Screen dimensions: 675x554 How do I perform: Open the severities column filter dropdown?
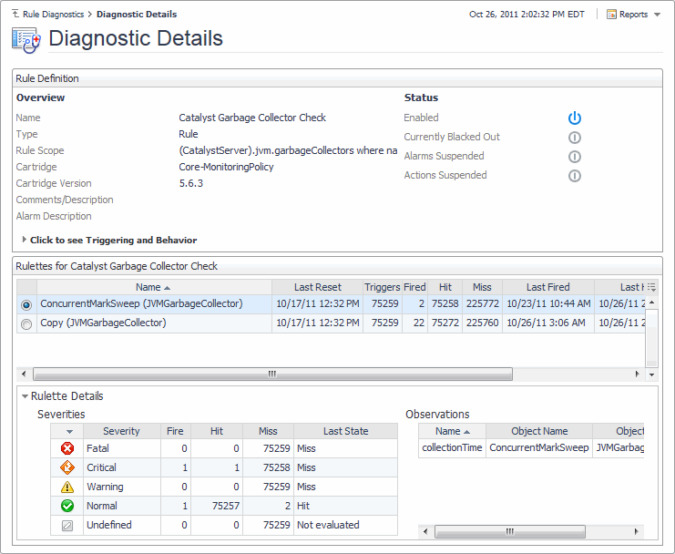pyautogui.click(x=68, y=432)
